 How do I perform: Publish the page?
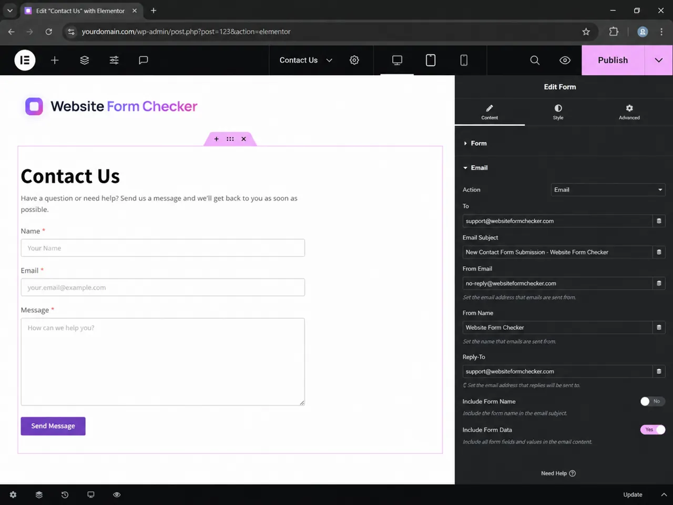point(613,60)
